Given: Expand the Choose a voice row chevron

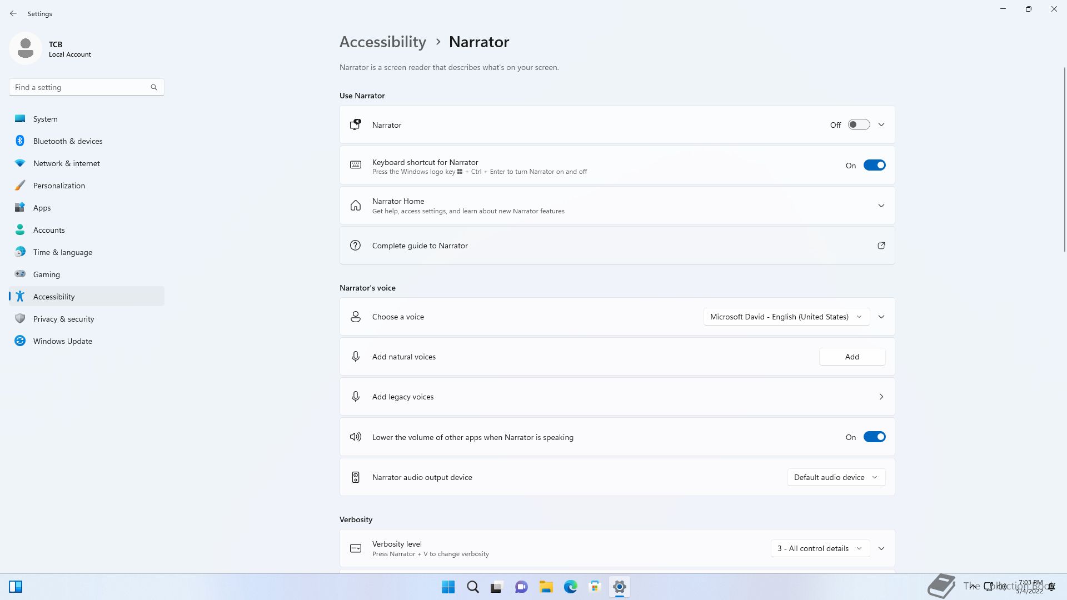Looking at the screenshot, I should tap(881, 317).
